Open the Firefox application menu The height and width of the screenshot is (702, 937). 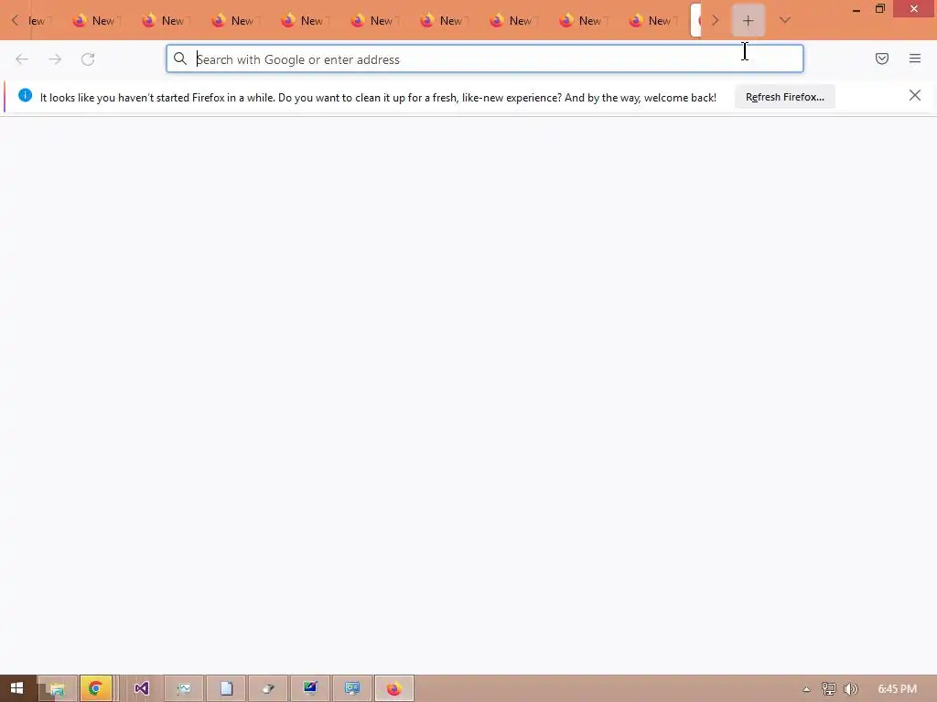(x=915, y=58)
